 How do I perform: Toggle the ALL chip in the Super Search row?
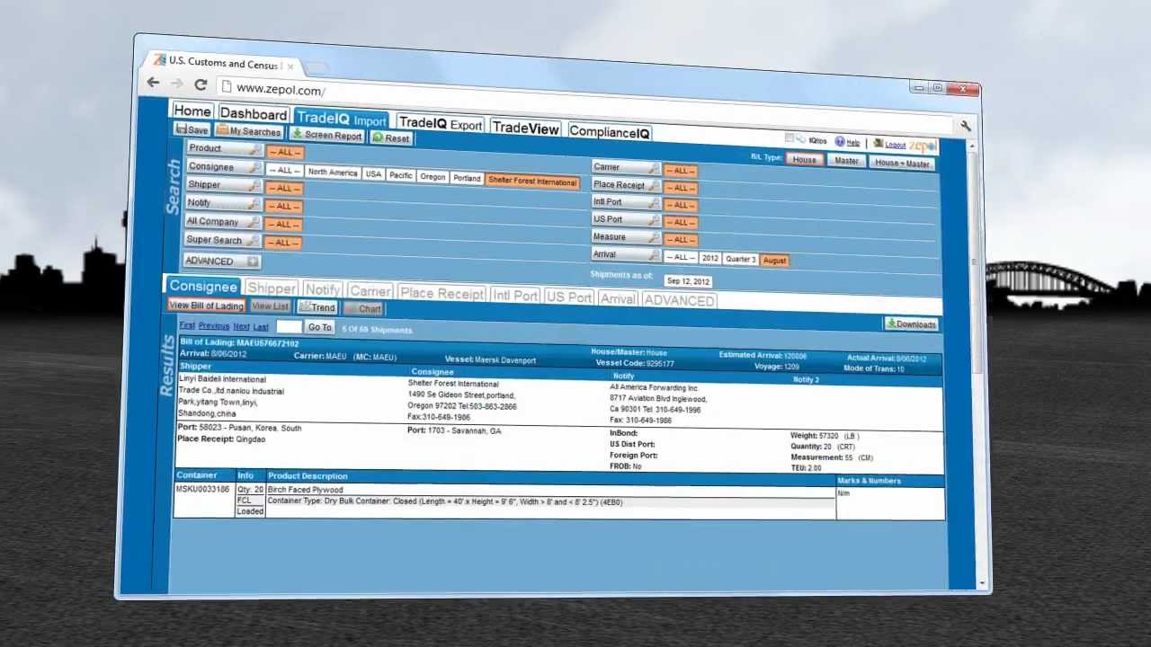tap(283, 242)
